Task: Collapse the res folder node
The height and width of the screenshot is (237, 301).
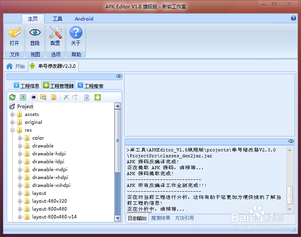Action: [x=12, y=130]
